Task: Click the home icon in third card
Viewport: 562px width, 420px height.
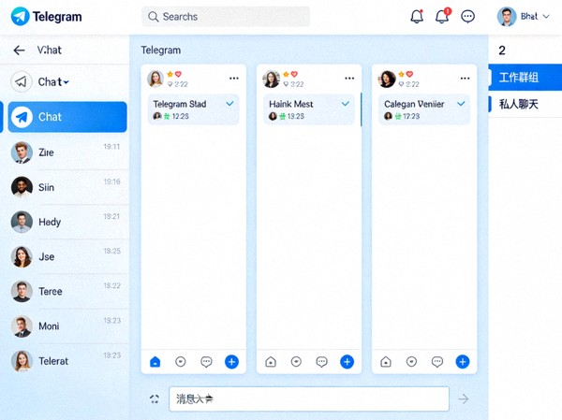Action: (x=386, y=362)
